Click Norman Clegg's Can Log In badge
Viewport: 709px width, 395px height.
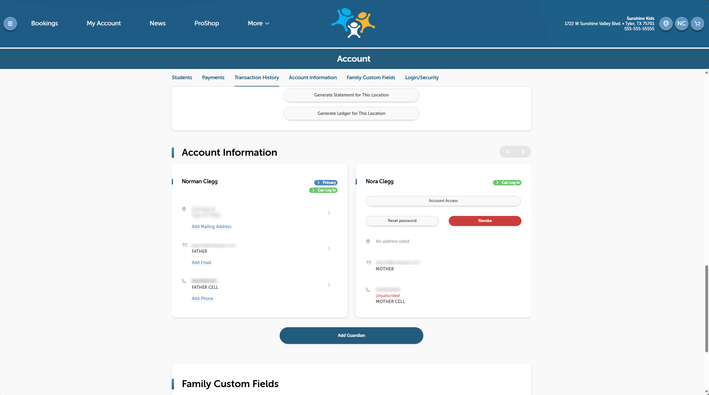(x=323, y=190)
